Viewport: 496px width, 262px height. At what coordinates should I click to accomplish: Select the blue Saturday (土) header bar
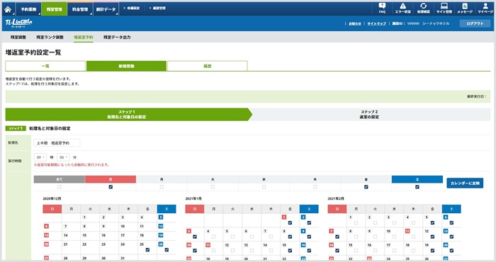[x=417, y=179]
